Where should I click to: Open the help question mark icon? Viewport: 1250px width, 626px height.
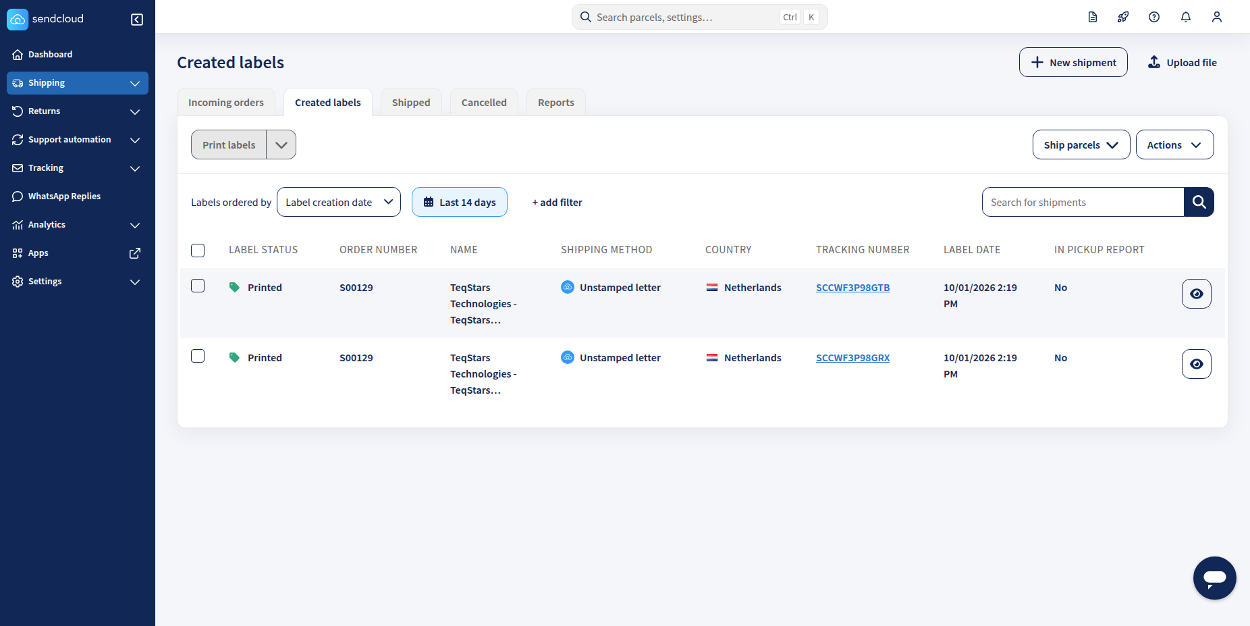pos(1154,17)
